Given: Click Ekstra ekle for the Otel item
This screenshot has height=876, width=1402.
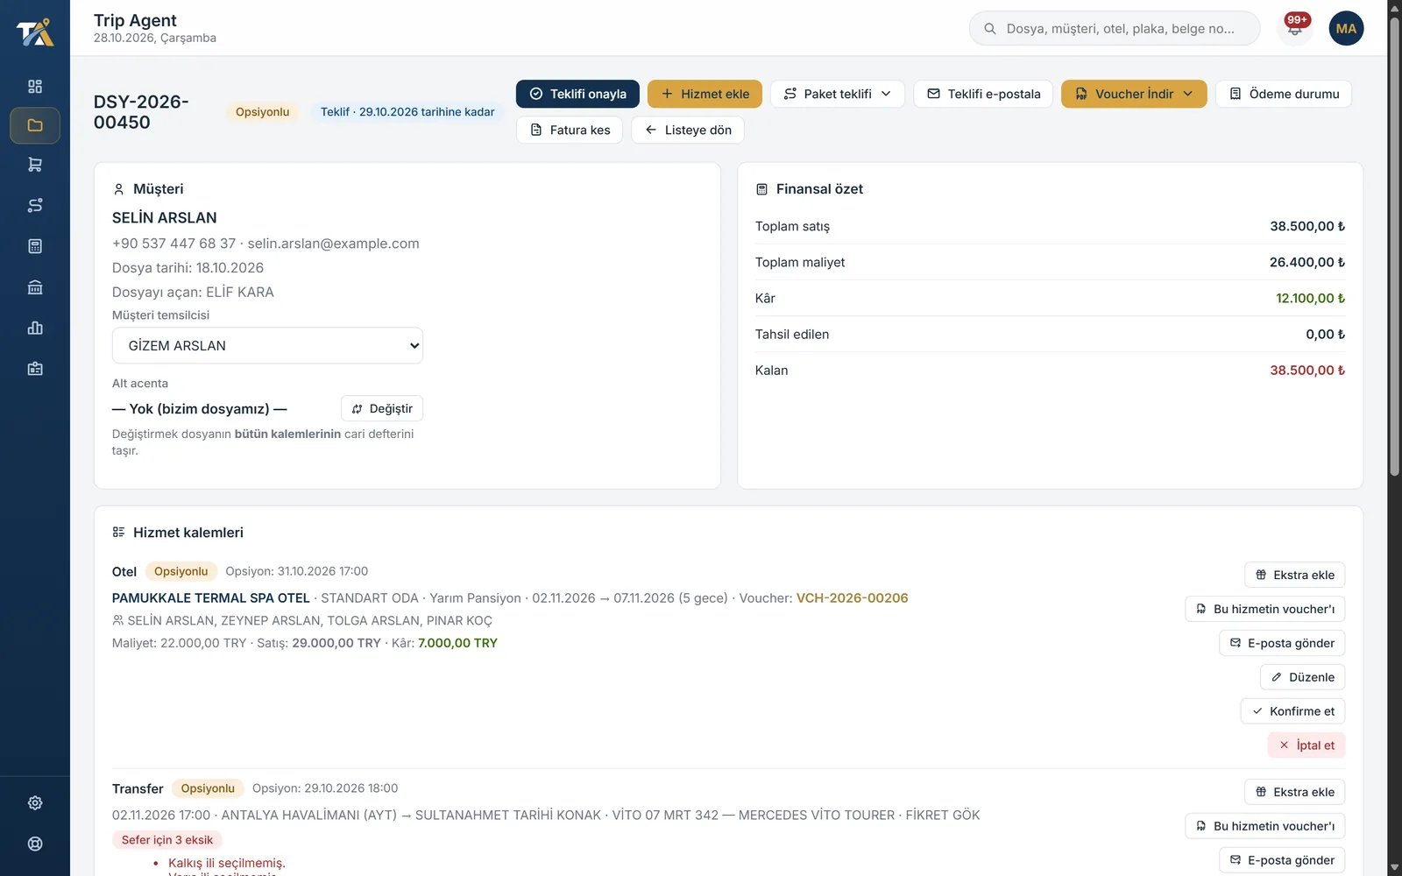Looking at the screenshot, I should 1294,575.
